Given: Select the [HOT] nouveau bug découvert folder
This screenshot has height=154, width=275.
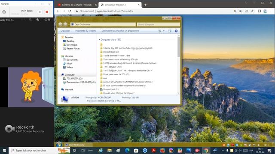Looking at the screenshot, I should pos(130,63).
